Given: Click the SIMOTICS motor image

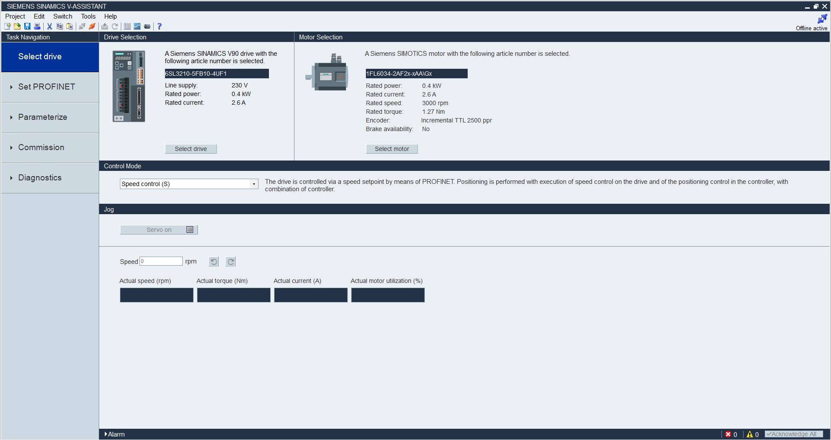Looking at the screenshot, I should pos(327,72).
